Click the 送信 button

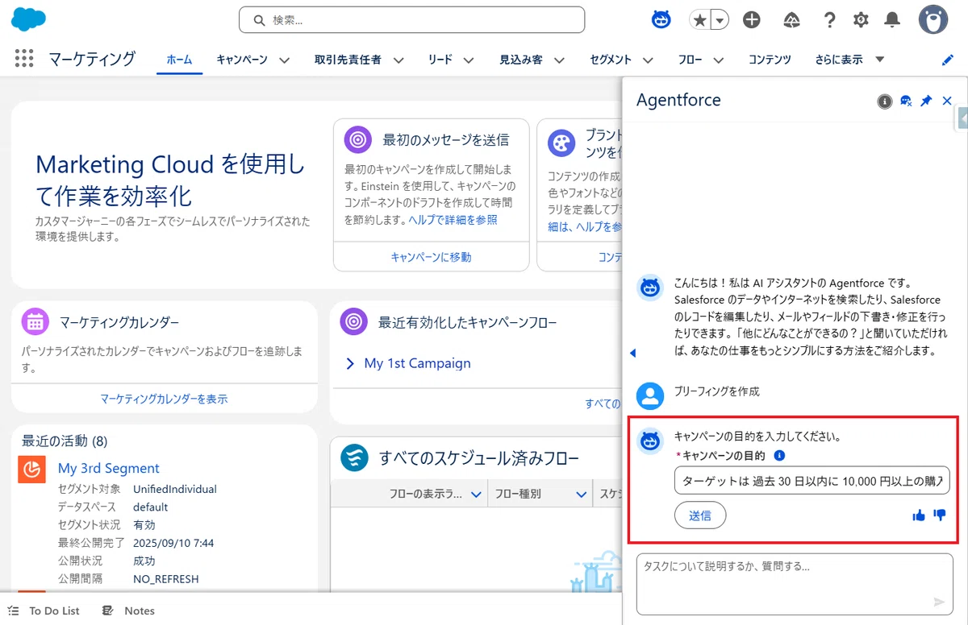coord(700,515)
